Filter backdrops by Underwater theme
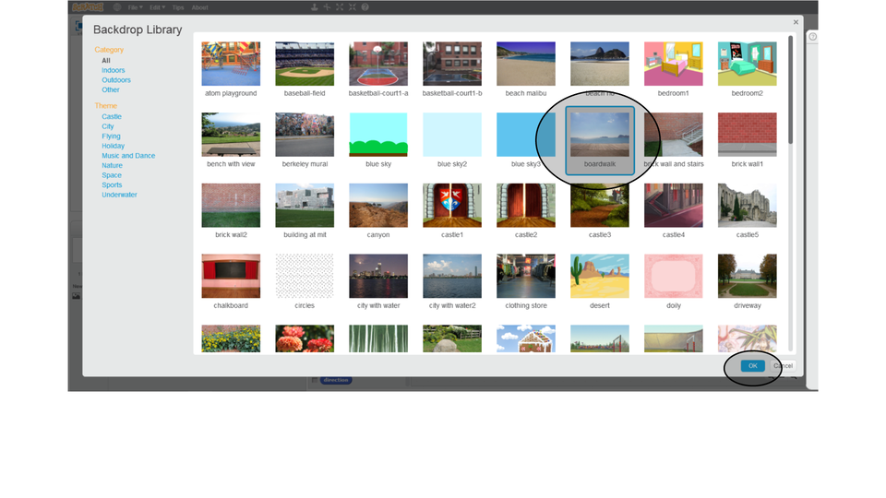This screenshot has width=886, height=498. click(120, 195)
